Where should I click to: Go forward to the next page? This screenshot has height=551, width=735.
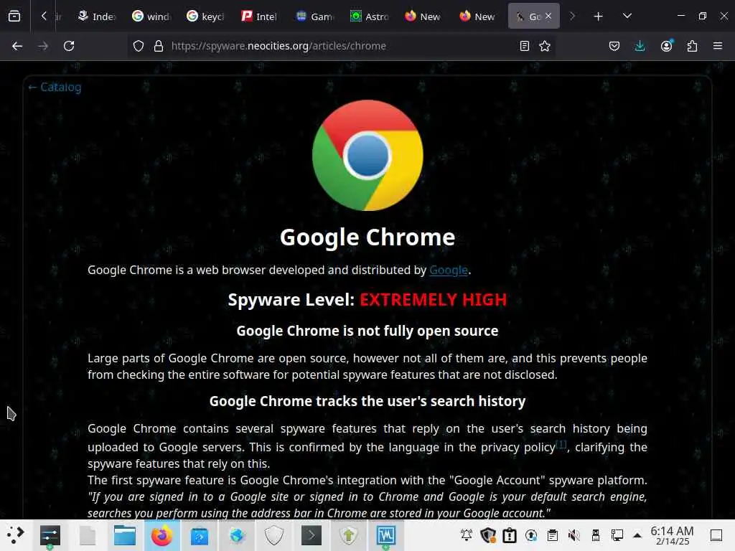(43, 46)
